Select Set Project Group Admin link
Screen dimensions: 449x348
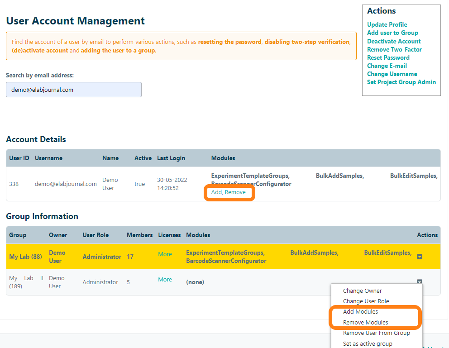click(x=401, y=82)
